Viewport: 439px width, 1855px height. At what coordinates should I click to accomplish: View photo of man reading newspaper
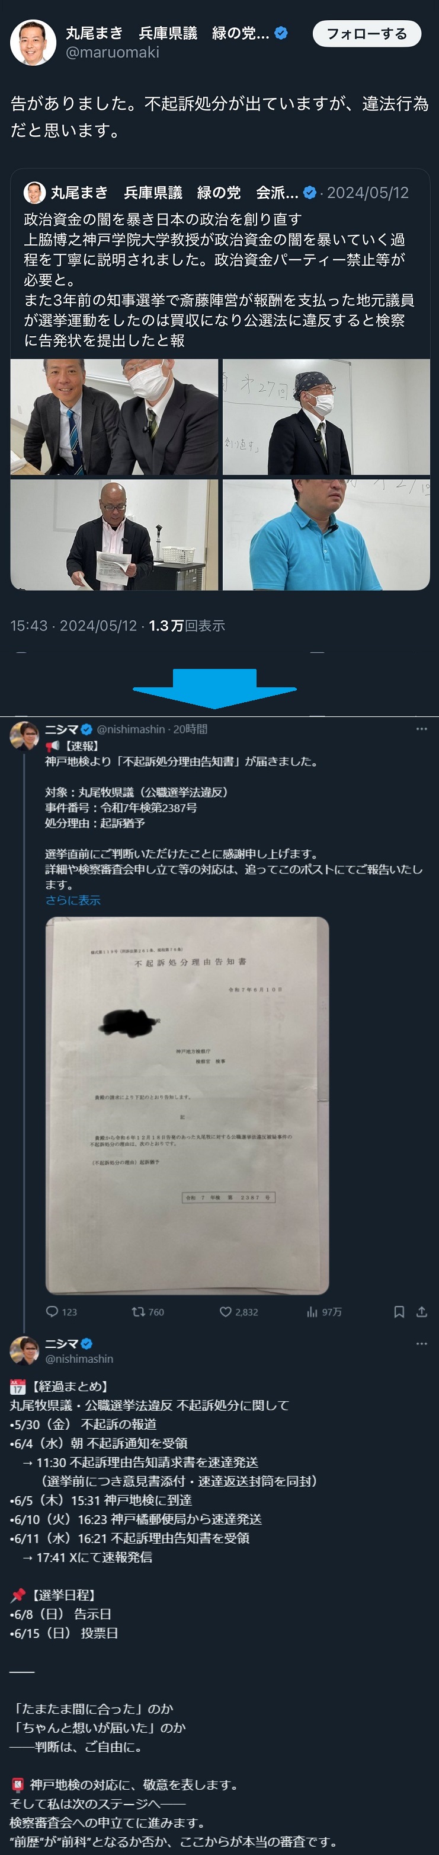tap(114, 535)
